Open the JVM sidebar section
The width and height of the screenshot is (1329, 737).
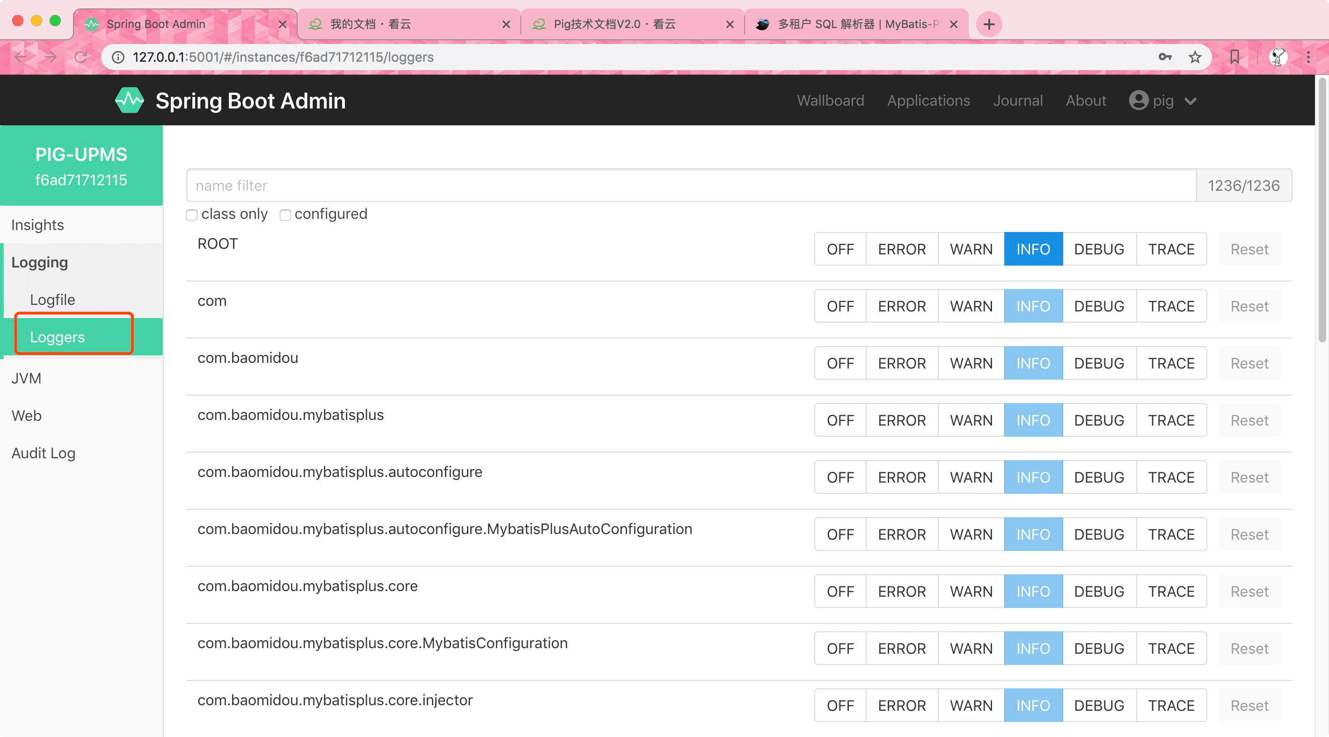click(26, 378)
